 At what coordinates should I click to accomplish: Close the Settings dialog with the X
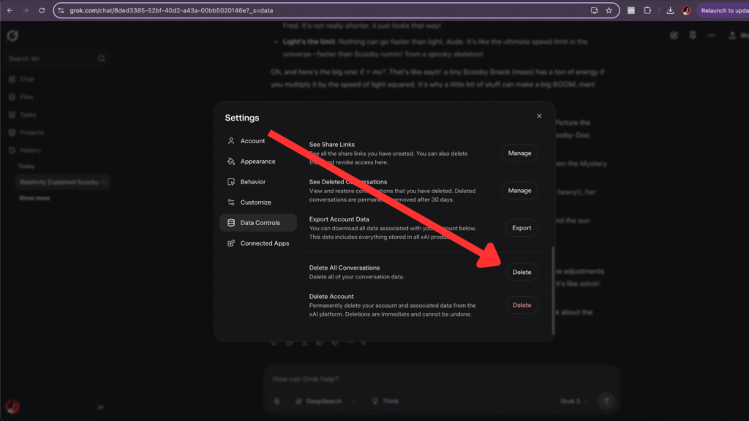click(x=539, y=116)
